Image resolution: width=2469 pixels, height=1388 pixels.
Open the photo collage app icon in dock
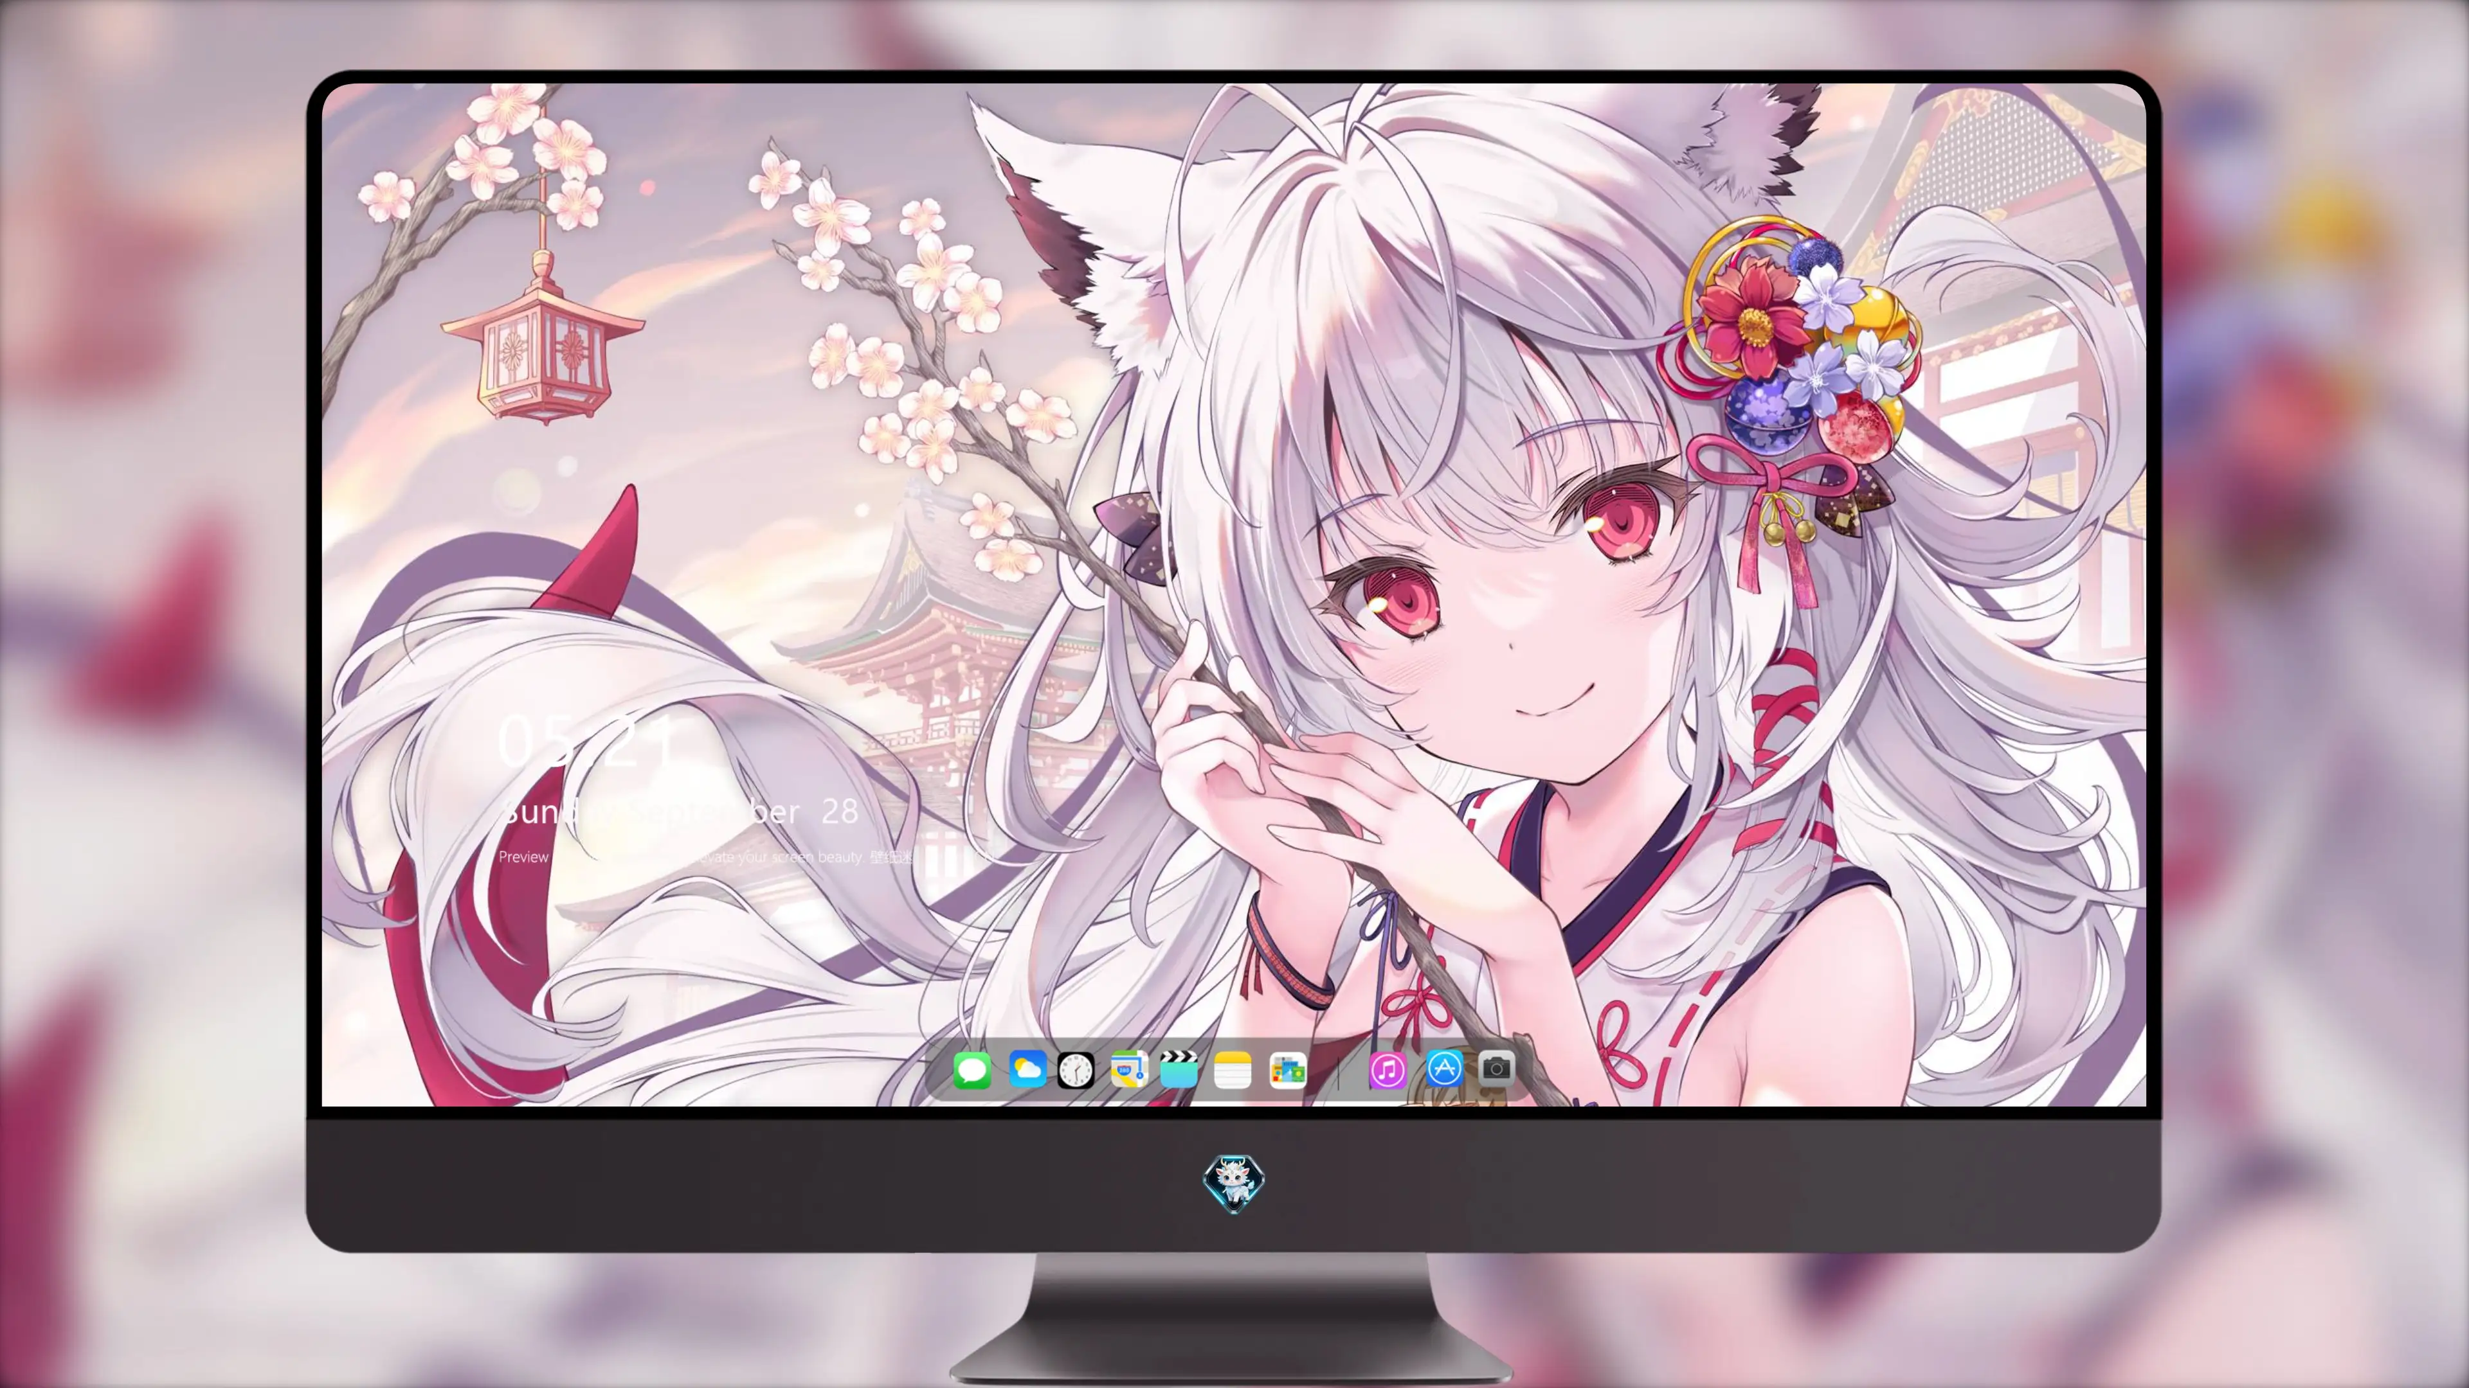(x=1287, y=1070)
